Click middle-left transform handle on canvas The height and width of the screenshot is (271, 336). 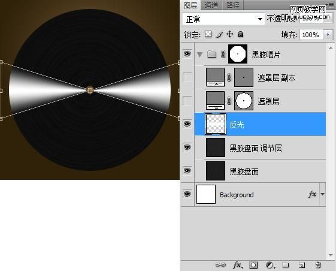click(1, 91)
